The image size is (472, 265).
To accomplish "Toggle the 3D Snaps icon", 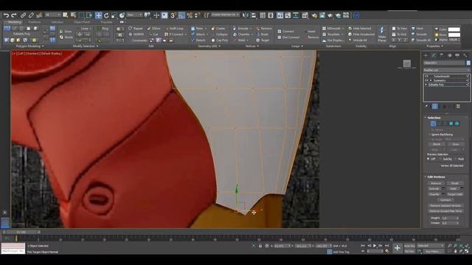I will (x=173, y=15).
